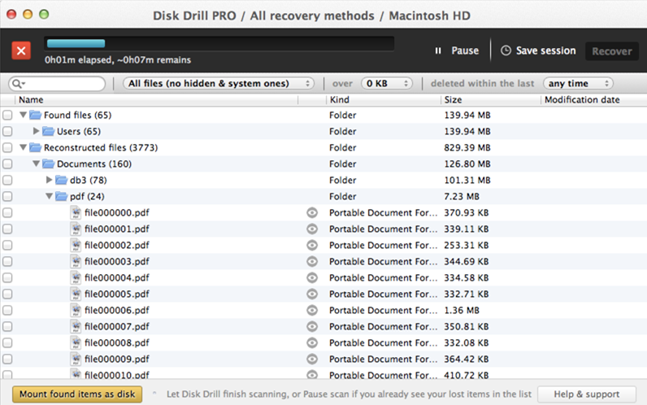Check the pdf (24) checkbox
The height and width of the screenshot is (405, 647).
[x=7, y=197]
